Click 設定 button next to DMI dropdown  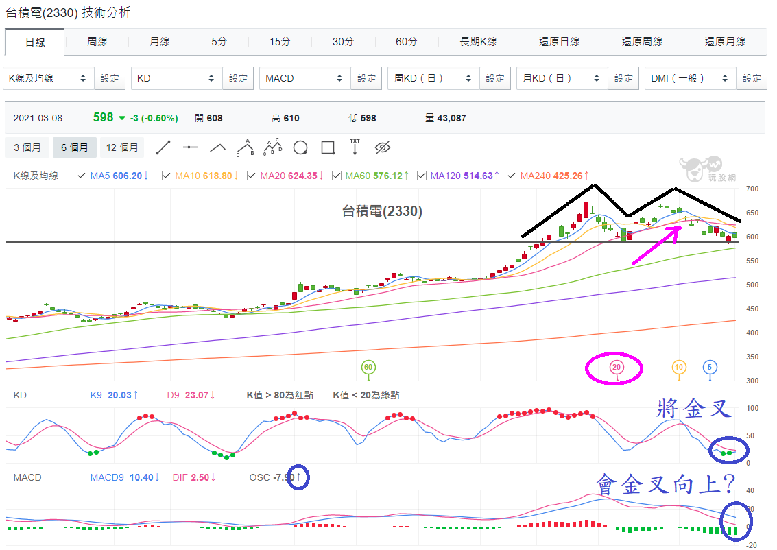[752, 78]
